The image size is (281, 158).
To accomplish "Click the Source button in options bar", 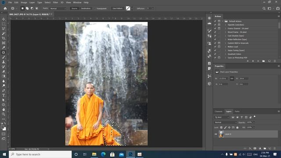I will [74, 8].
